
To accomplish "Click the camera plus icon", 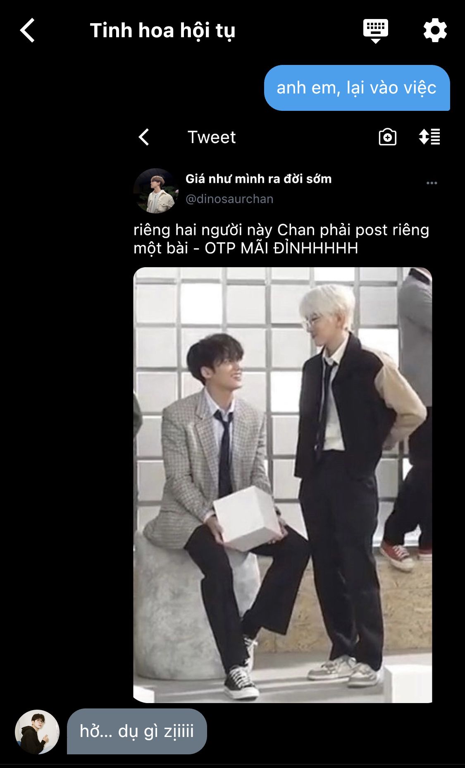I will click(388, 137).
